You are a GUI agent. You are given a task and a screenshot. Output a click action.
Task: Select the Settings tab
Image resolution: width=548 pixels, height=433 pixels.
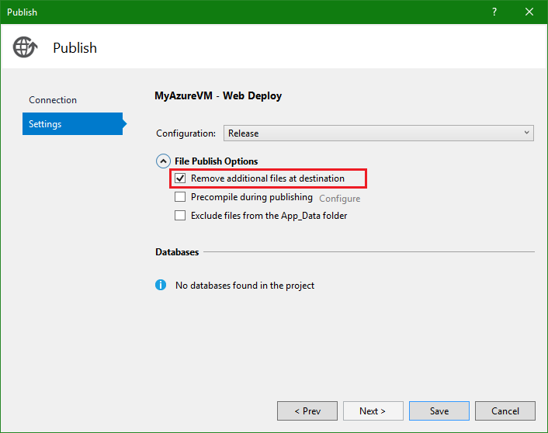pos(72,123)
